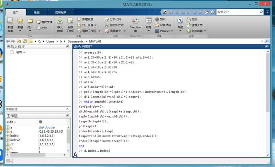Image resolution: width=275 pixels, height=167 pixels.
Task: Open 当前文件夹 panel actions menu
Action: pos(68,47)
